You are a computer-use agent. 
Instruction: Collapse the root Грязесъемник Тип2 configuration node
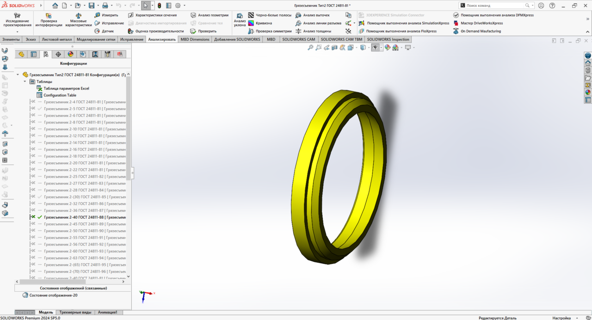(x=18, y=74)
